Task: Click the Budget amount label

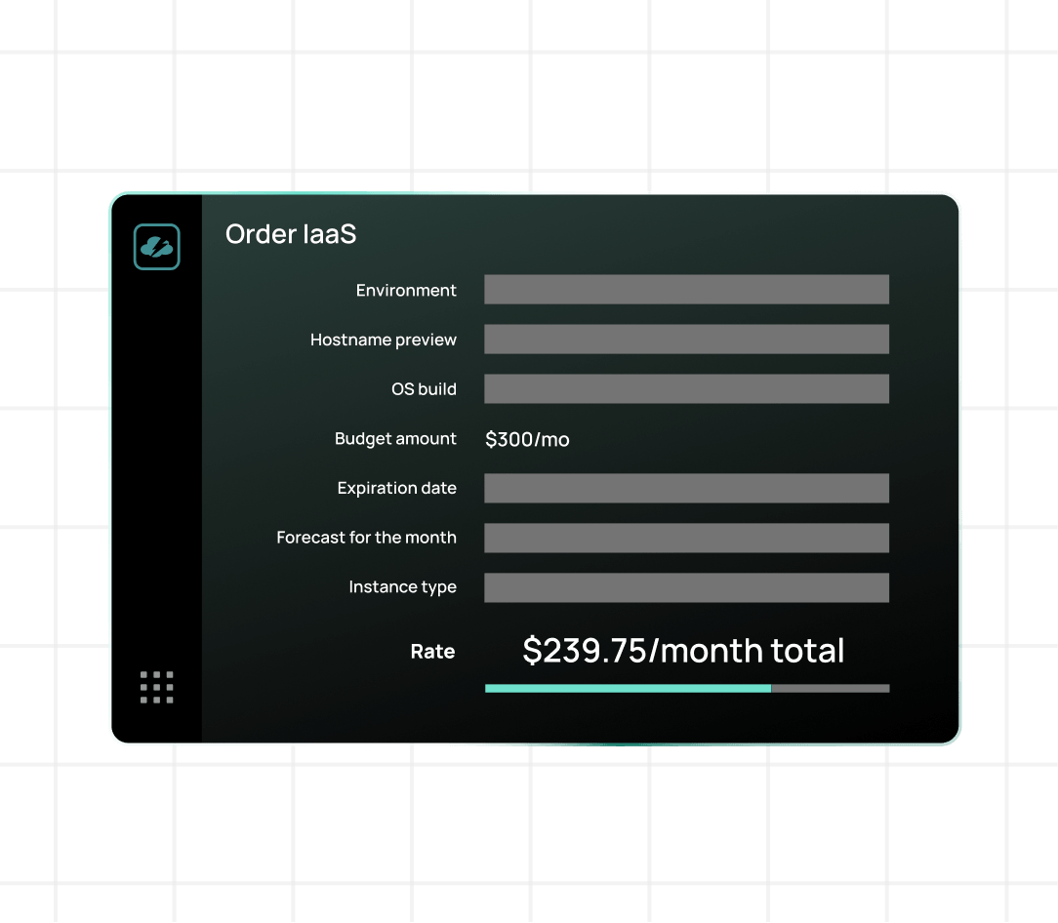Action: click(x=395, y=439)
